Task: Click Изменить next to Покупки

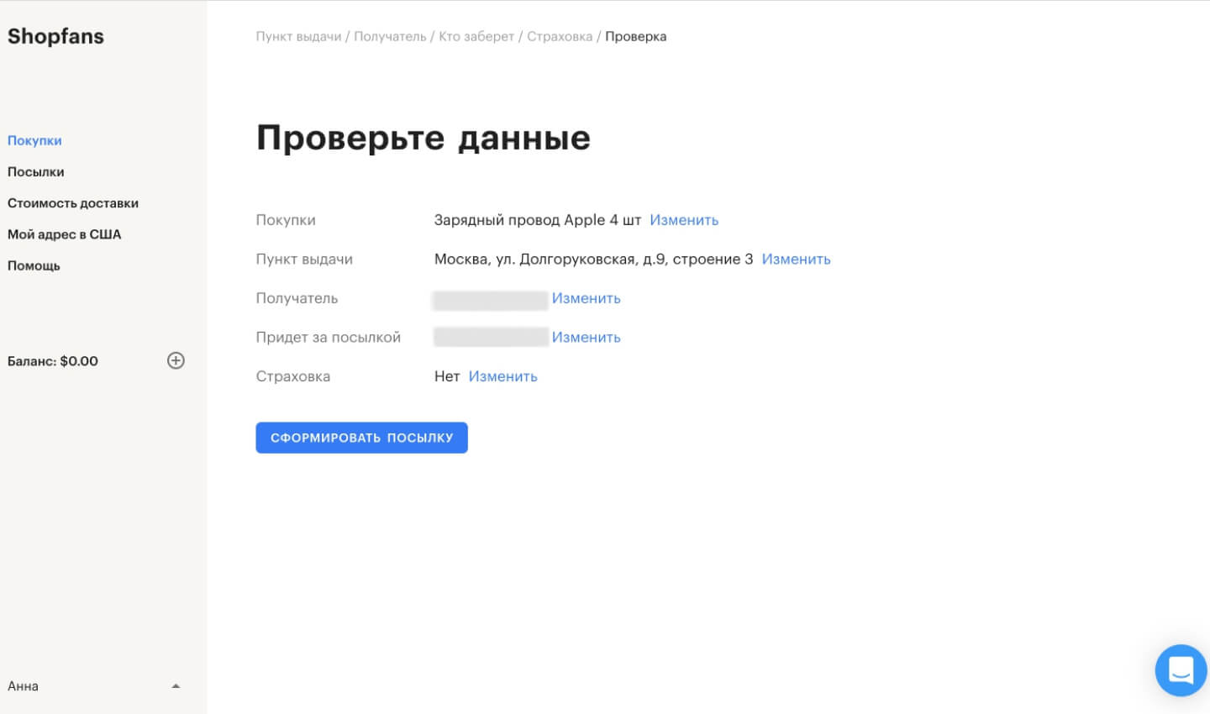Action: click(x=684, y=220)
